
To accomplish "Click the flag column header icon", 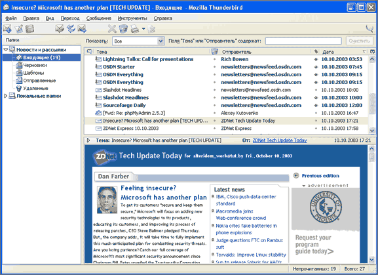I will (316, 51).
